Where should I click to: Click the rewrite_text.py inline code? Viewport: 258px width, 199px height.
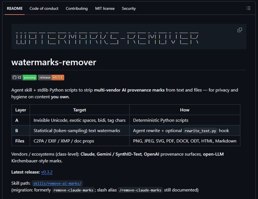tap(200, 131)
